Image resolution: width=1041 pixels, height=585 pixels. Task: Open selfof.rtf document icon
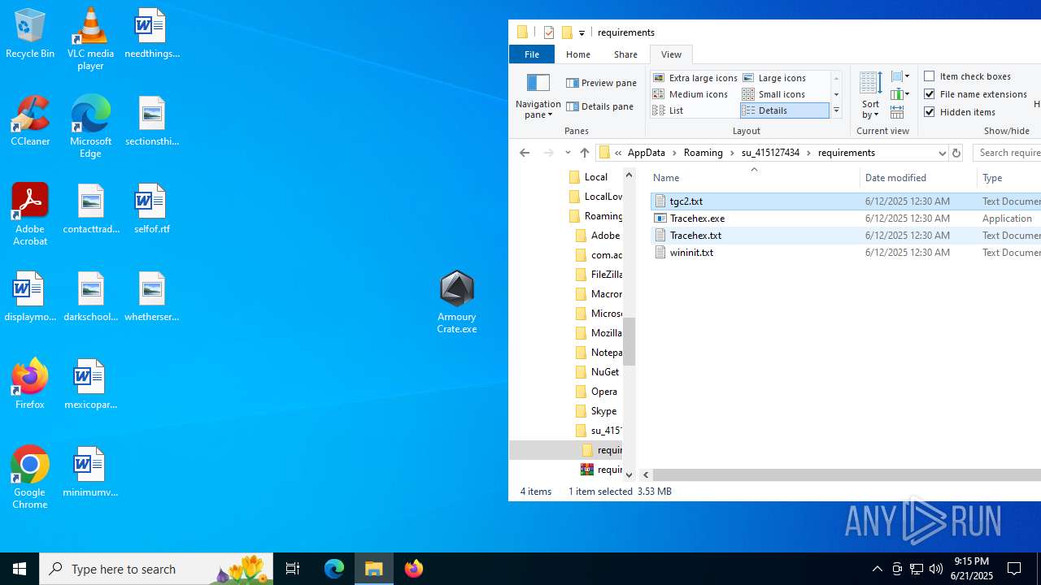point(151,210)
